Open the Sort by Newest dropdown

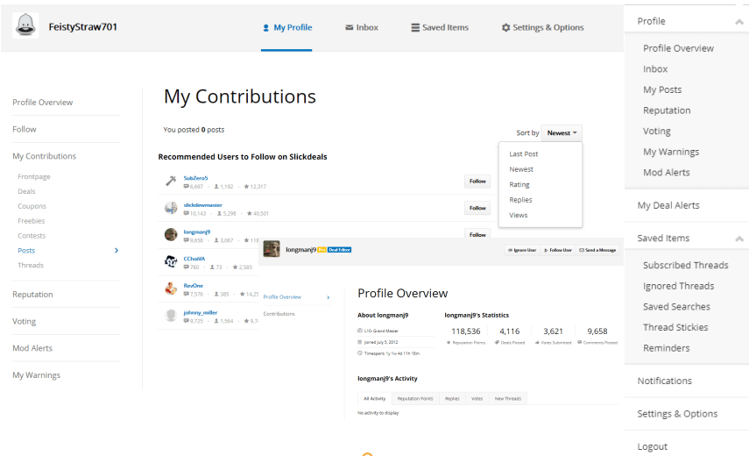coord(562,133)
